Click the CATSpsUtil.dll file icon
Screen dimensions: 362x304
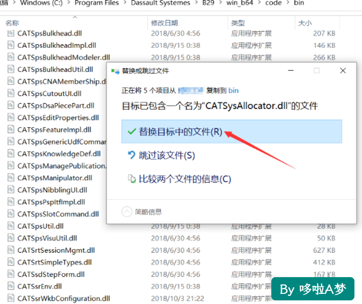pyautogui.click(x=11, y=226)
